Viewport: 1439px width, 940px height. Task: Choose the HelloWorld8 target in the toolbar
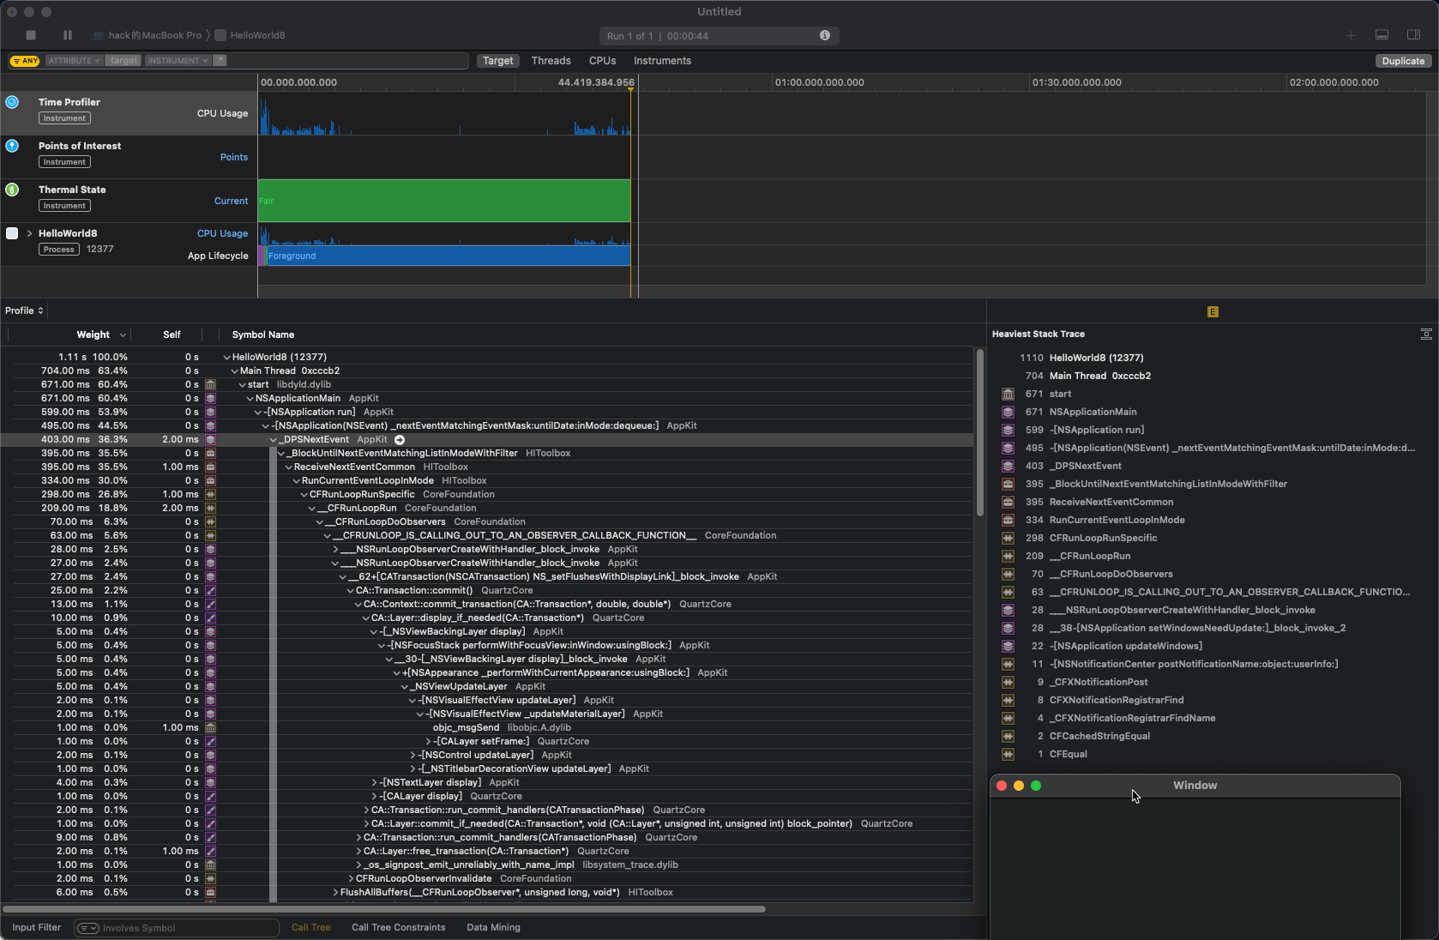(250, 35)
